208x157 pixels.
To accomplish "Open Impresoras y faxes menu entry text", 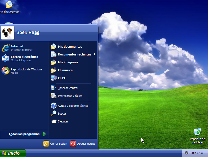I will pos(70,96).
